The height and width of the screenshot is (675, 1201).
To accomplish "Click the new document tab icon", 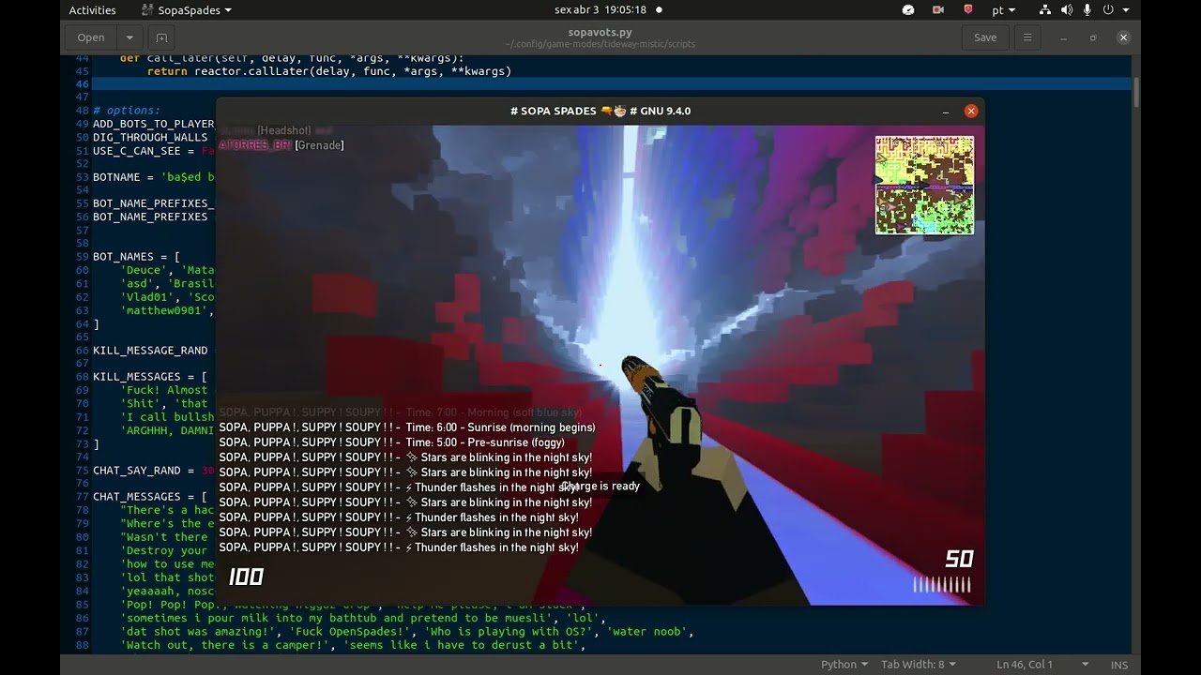I will (x=161, y=37).
